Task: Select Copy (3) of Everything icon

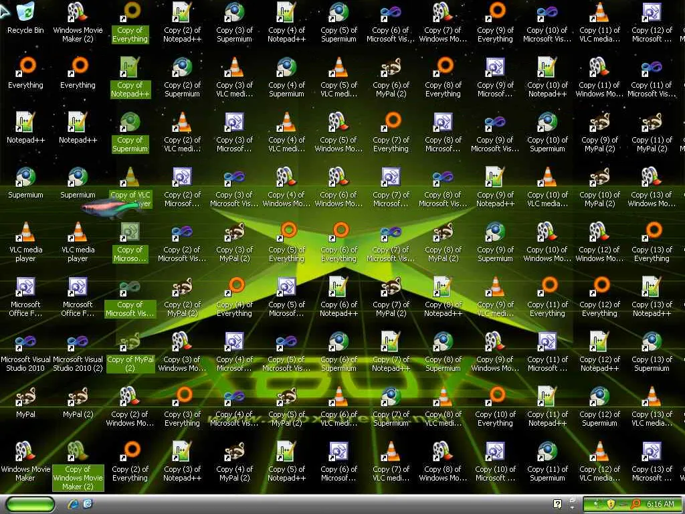Action: click(182, 406)
